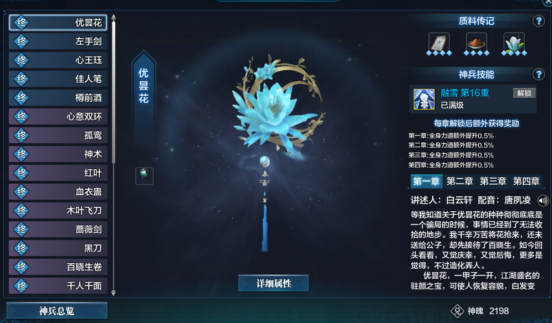Image resolution: width=552 pixels, height=323 pixels.
Task: Open the 详细属性 details button
Action: tap(274, 283)
